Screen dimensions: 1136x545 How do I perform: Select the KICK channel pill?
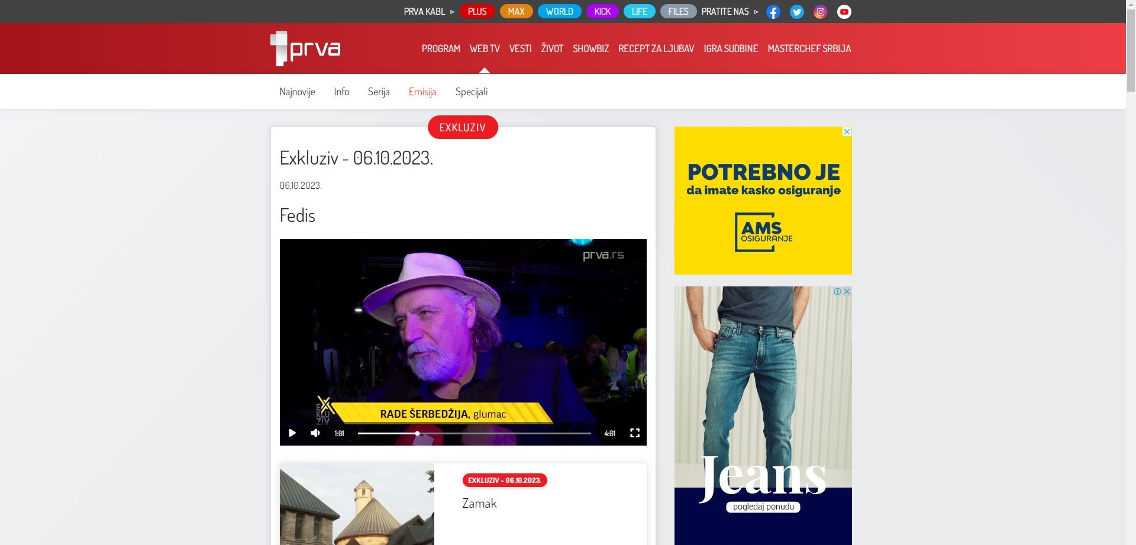[x=602, y=12]
